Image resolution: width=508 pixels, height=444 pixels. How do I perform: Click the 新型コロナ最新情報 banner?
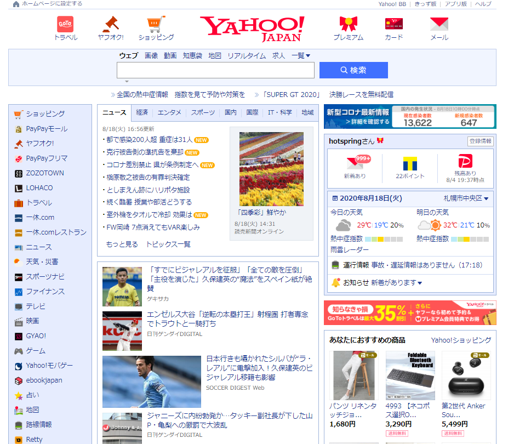coord(410,116)
